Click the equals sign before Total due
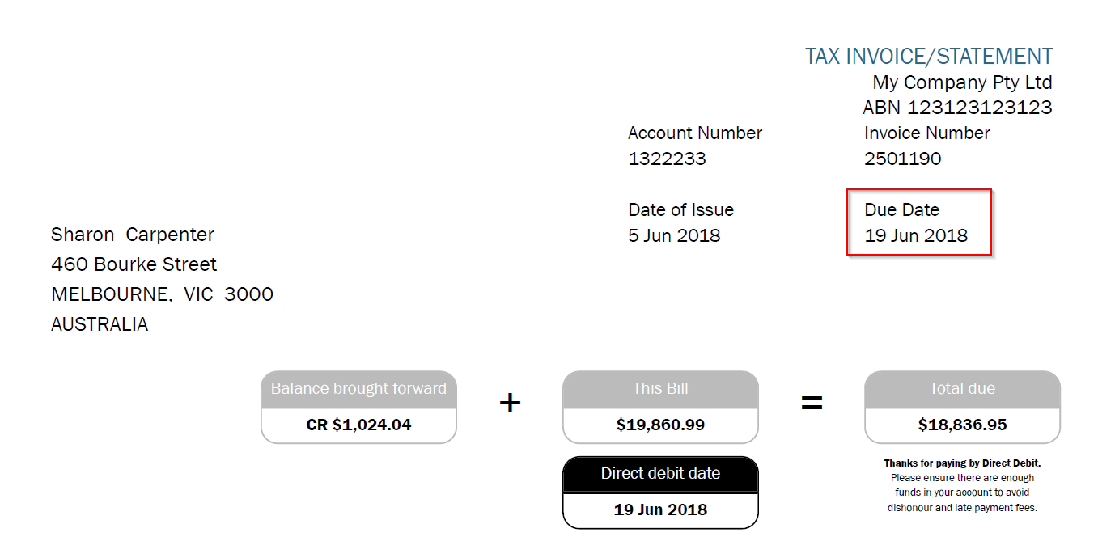The image size is (1098, 537). coord(812,403)
